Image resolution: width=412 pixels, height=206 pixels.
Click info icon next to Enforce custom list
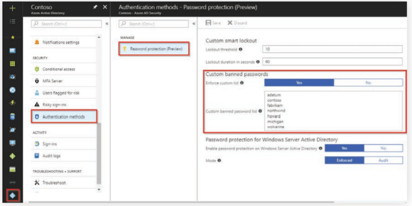point(242,83)
